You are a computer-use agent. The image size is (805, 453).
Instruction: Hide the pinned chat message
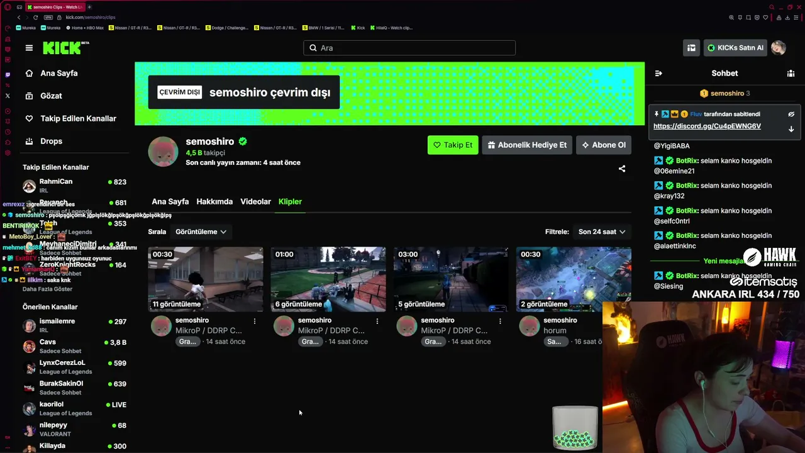click(791, 115)
